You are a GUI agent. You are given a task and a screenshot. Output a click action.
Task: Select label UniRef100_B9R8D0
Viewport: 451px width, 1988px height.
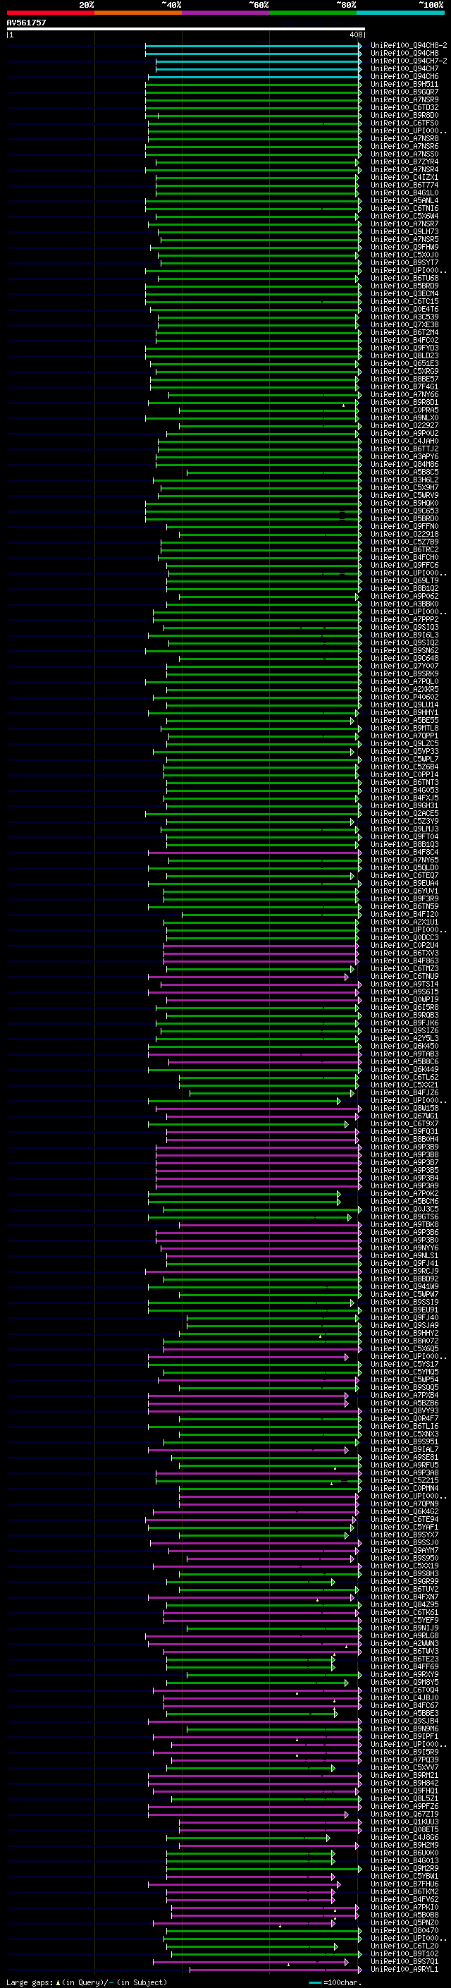pyautogui.click(x=404, y=116)
